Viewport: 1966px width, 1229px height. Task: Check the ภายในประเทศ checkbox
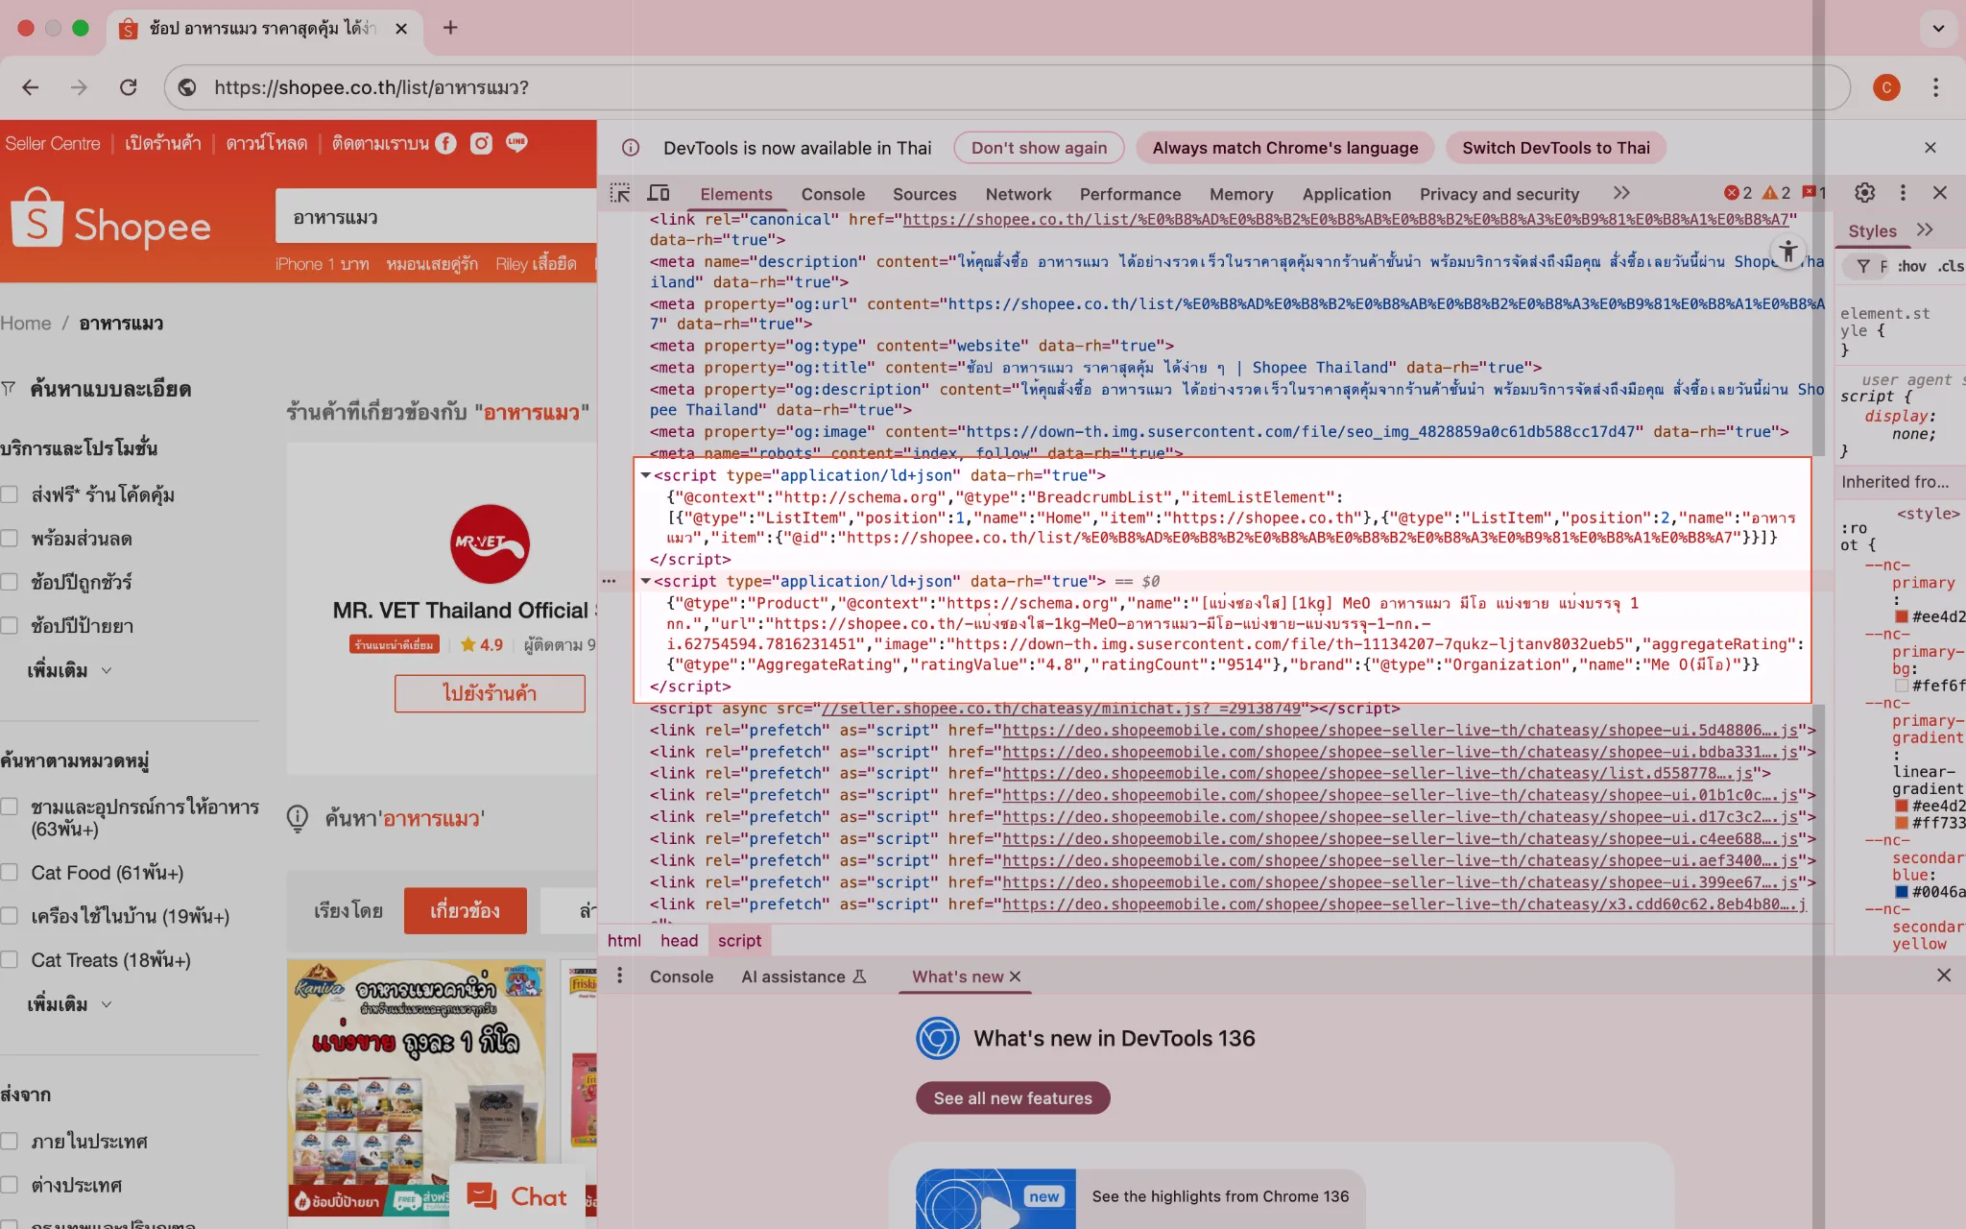click(10, 1141)
